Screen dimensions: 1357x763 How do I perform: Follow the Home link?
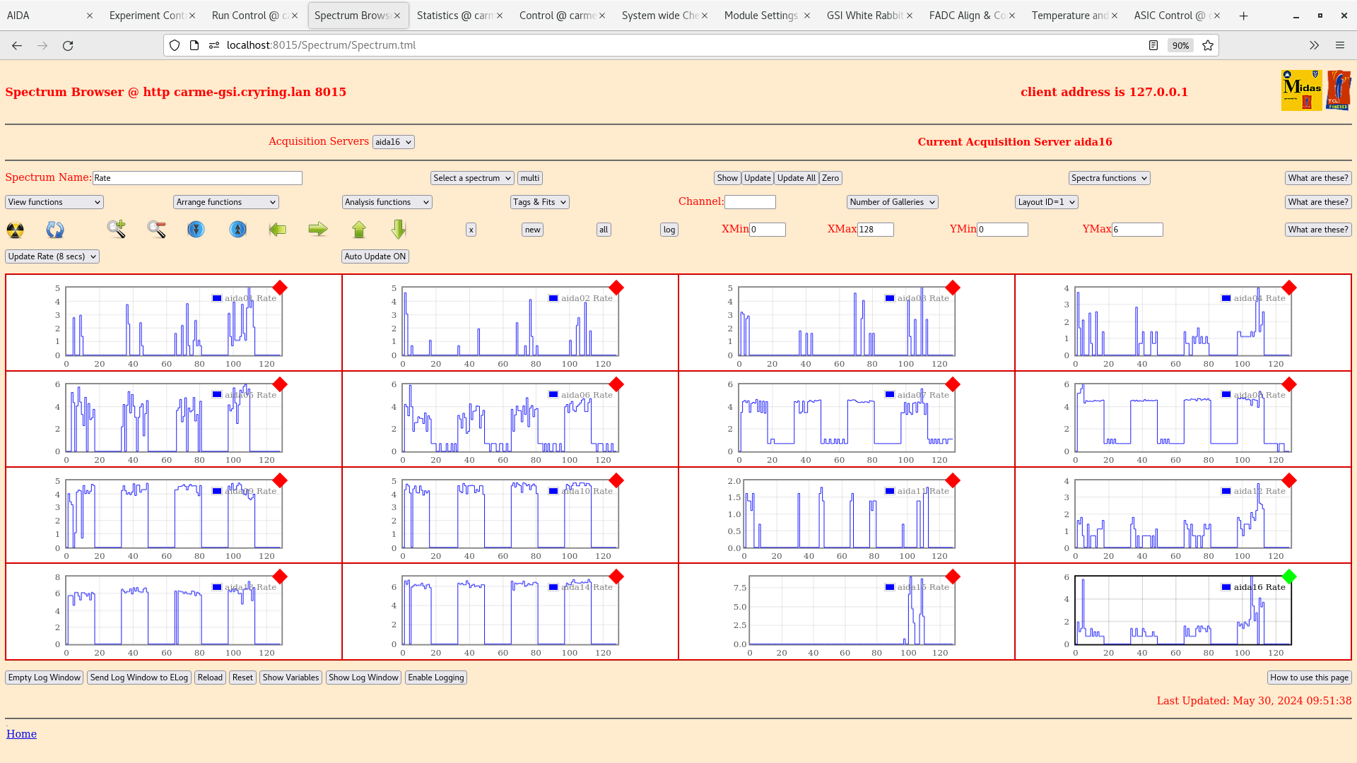coord(21,734)
